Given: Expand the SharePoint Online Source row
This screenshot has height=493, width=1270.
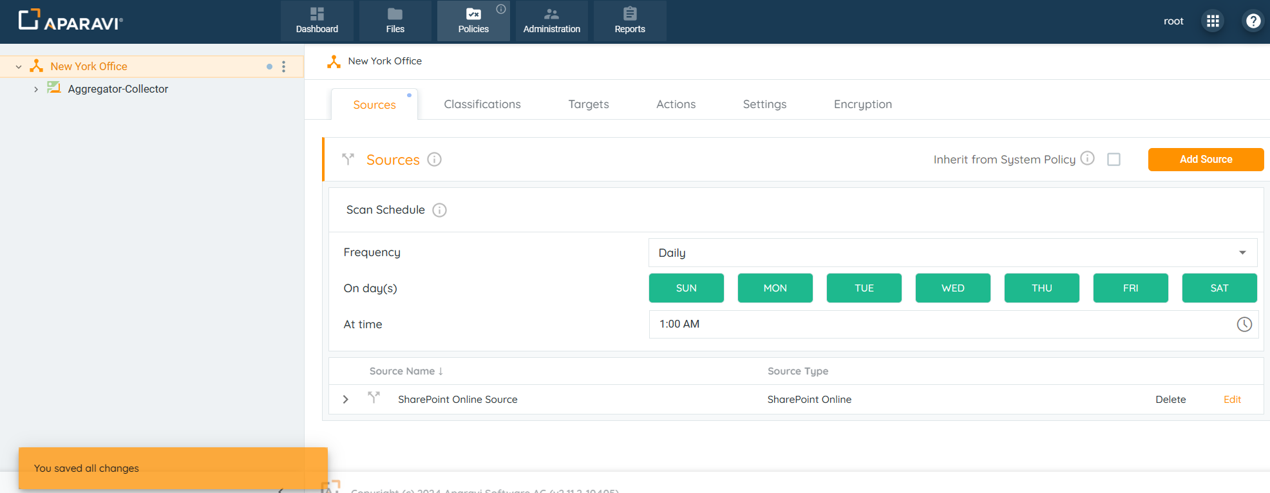Looking at the screenshot, I should (x=346, y=400).
